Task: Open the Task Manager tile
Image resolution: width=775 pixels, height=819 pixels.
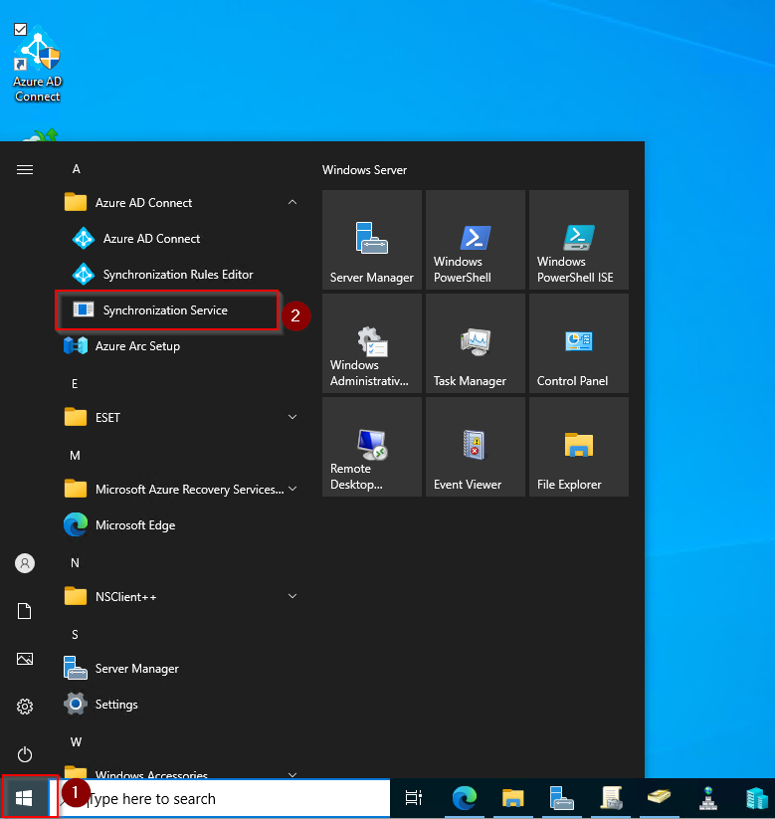Action: coord(476,343)
